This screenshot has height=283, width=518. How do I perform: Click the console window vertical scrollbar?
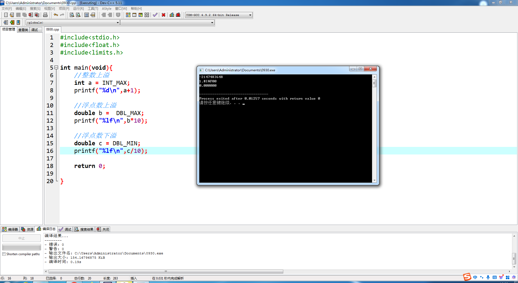pos(374,129)
